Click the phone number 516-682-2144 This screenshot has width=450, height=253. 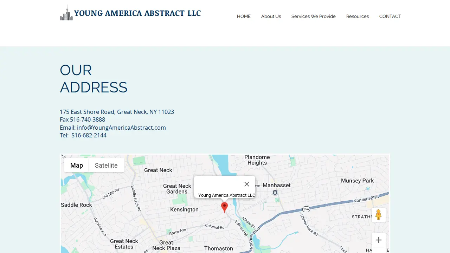89,135
